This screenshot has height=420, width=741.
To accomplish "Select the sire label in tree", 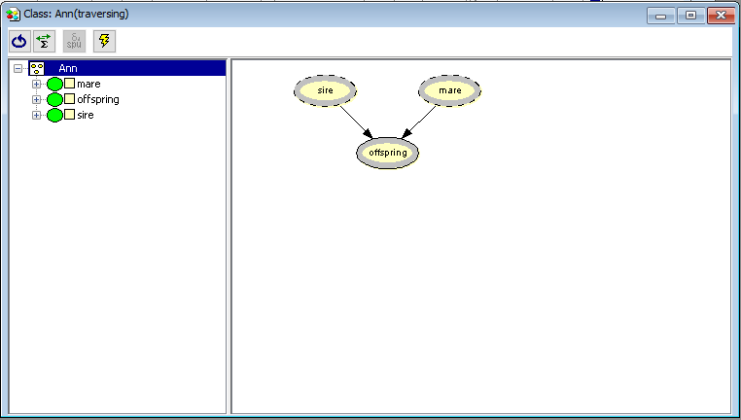I will click(86, 115).
